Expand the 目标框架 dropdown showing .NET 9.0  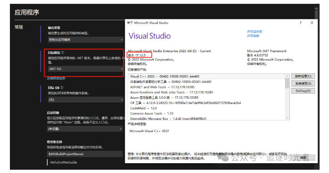86,69
